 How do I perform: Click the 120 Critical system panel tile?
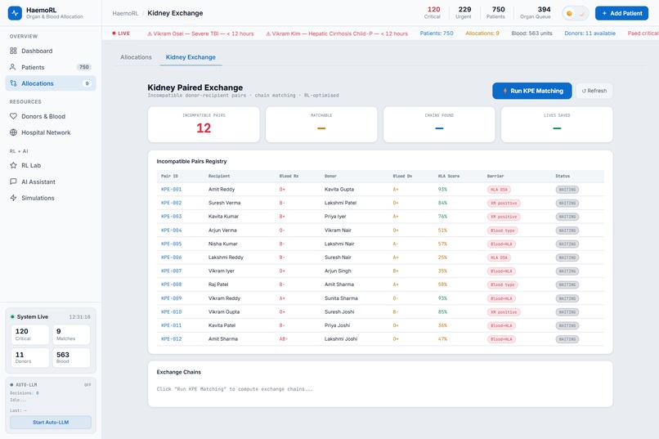pos(29,334)
